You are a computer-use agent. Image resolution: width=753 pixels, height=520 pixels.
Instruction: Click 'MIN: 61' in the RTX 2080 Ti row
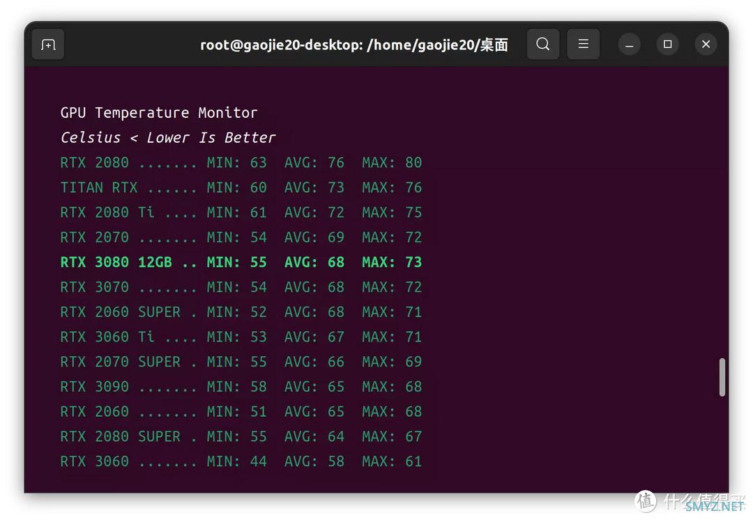pyautogui.click(x=237, y=213)
